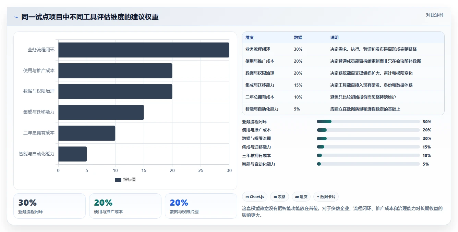
Task: Click the 集成与迁移能力 progress bar at 15%
Action: (x=368, y=147)
